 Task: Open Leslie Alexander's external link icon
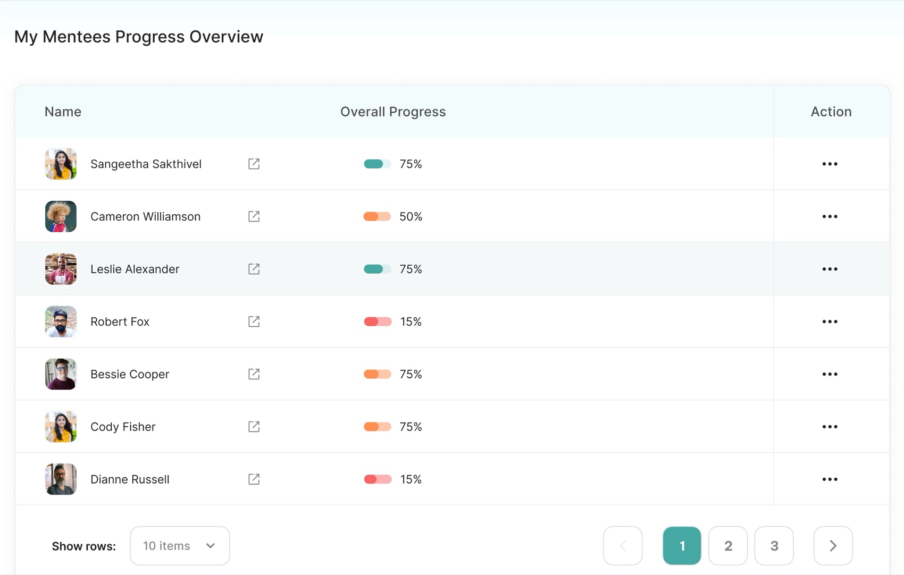click(254, 269)
